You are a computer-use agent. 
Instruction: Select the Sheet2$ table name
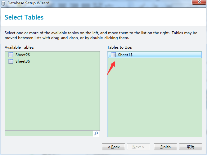point(23,55)
